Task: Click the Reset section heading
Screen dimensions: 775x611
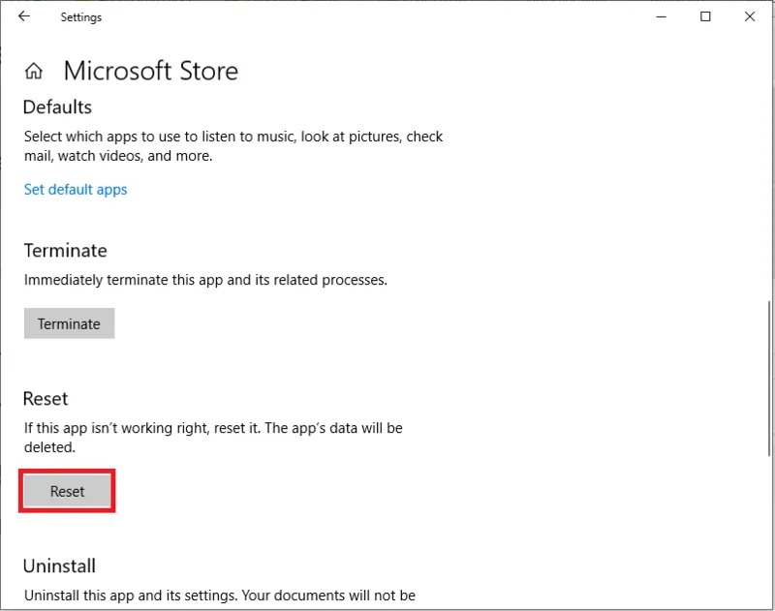Action: [x=46, y=399]
